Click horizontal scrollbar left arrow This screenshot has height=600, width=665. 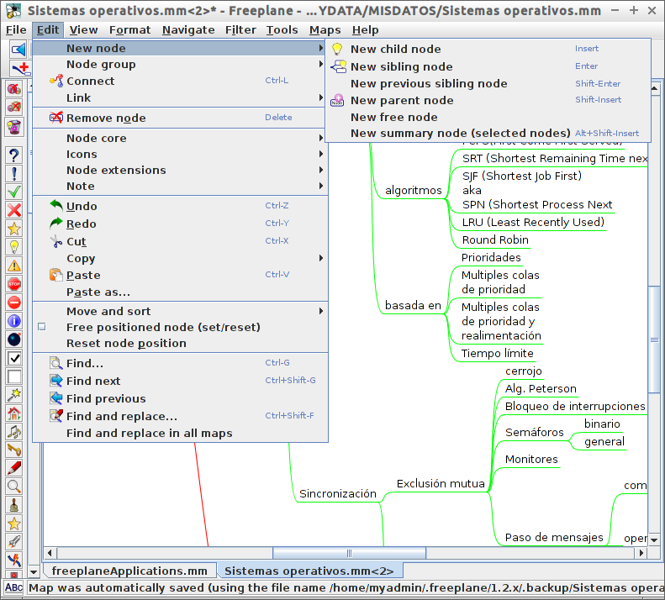click(x=50, y=553)
